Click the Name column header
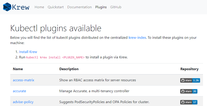Viewport: 207px width, 106px height. coord(18,69)
